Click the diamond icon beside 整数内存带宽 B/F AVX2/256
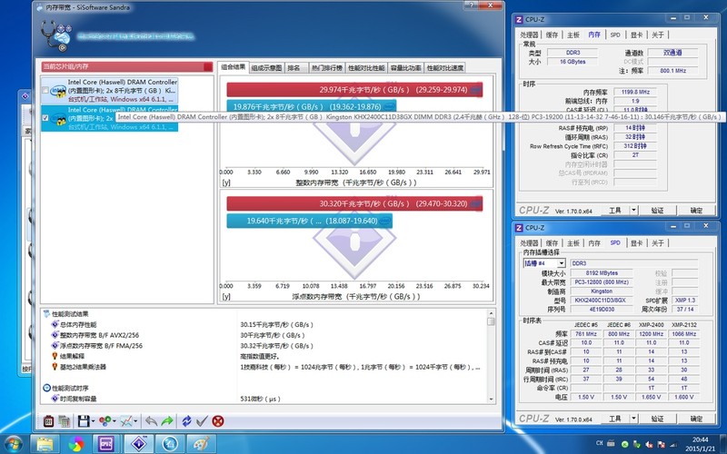The image size is (727, 454). (x=55, y=335)
